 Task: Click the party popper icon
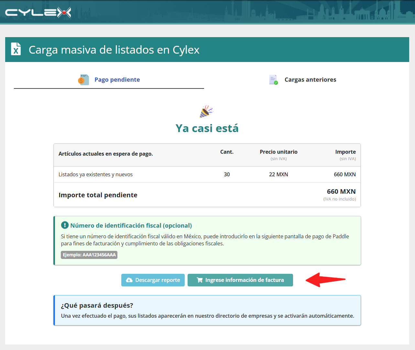pyautogui.click(x=207, y=111)
